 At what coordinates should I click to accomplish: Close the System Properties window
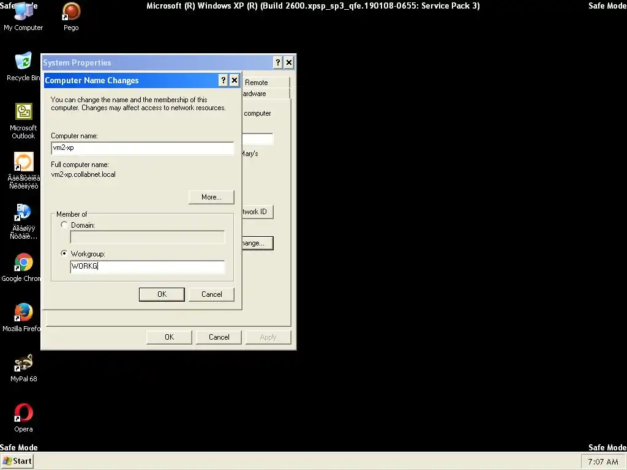(x=289, y=62)
